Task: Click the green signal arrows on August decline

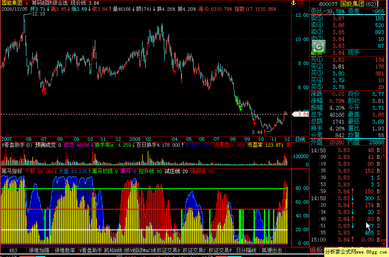Action: [238, 104]
